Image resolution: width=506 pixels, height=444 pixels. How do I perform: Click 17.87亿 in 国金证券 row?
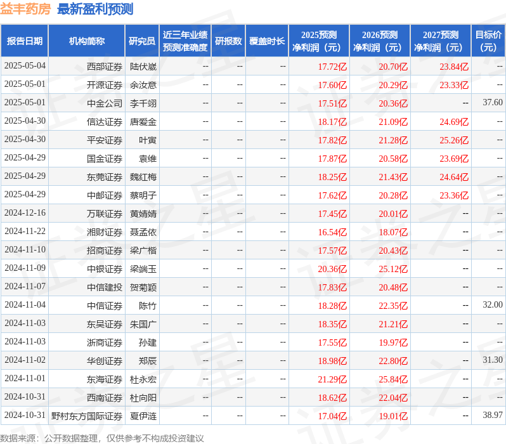pyautogui.click(x=332, y=159)
